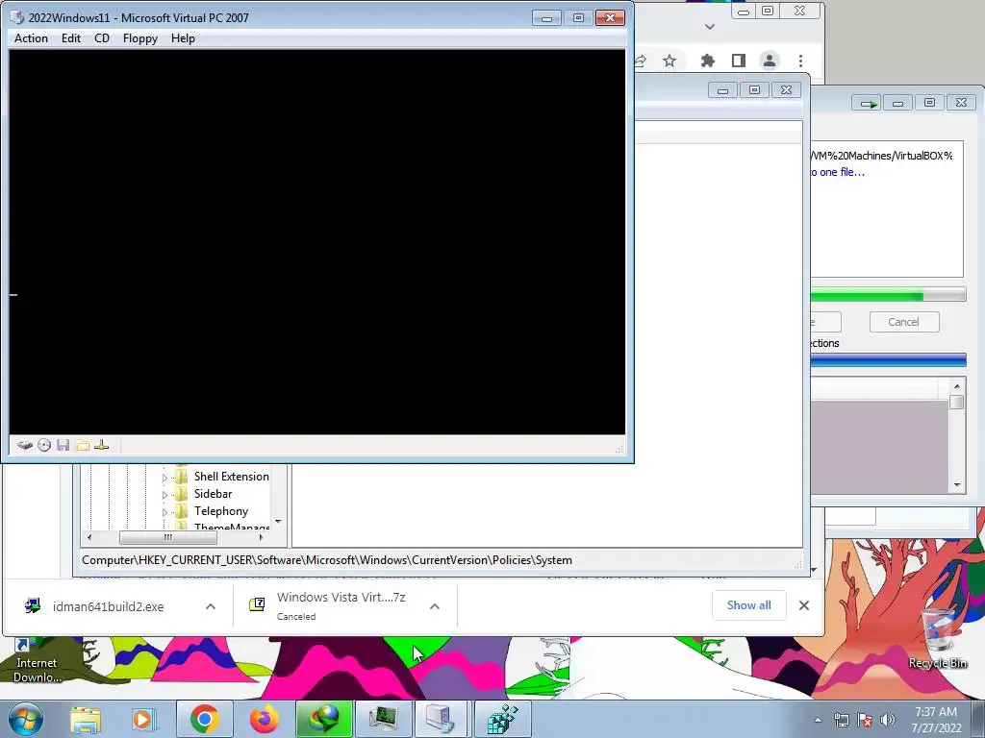985x738 pixels.
Task: Click the share icon in Chrome's address bar
Action: click(x=641, y=61)
